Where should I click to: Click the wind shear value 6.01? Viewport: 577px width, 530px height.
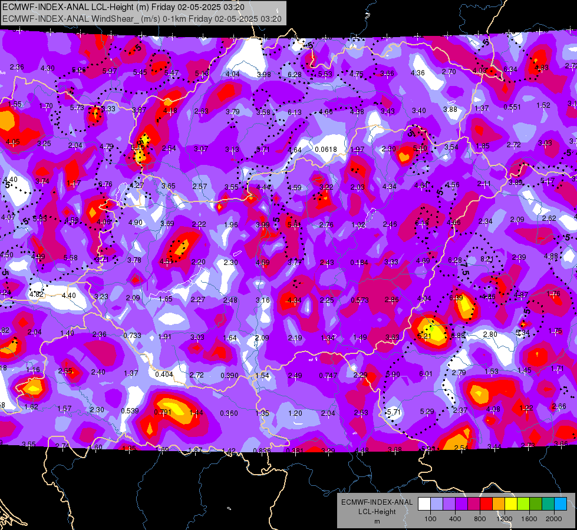pyautogui.click(x=426, y=374)
